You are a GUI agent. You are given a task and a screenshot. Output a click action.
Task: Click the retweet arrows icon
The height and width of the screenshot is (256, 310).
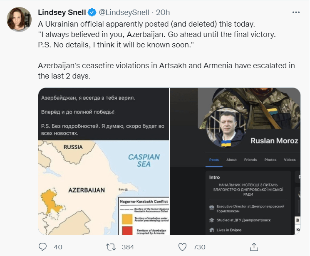click(x=111, y=247)
